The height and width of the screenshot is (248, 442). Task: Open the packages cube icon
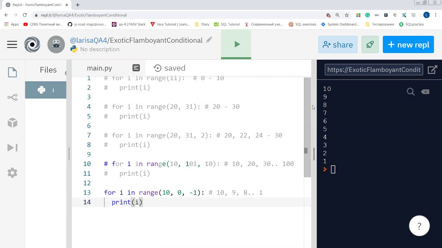tap(12, 123)
